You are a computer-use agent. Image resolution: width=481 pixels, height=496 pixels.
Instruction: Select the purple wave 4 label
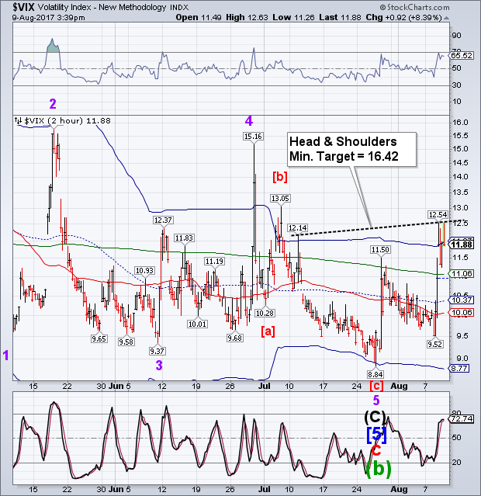[249, 120]
